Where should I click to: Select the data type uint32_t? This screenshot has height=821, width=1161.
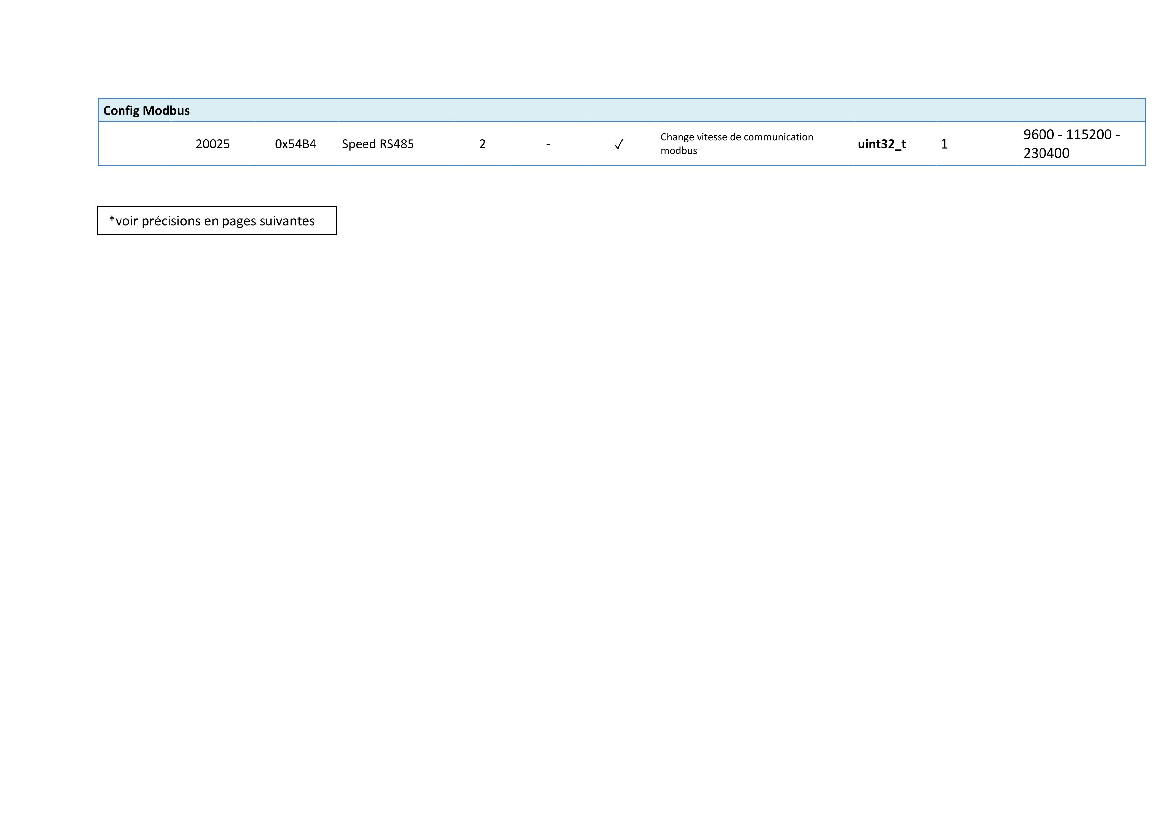coord(882,144)
